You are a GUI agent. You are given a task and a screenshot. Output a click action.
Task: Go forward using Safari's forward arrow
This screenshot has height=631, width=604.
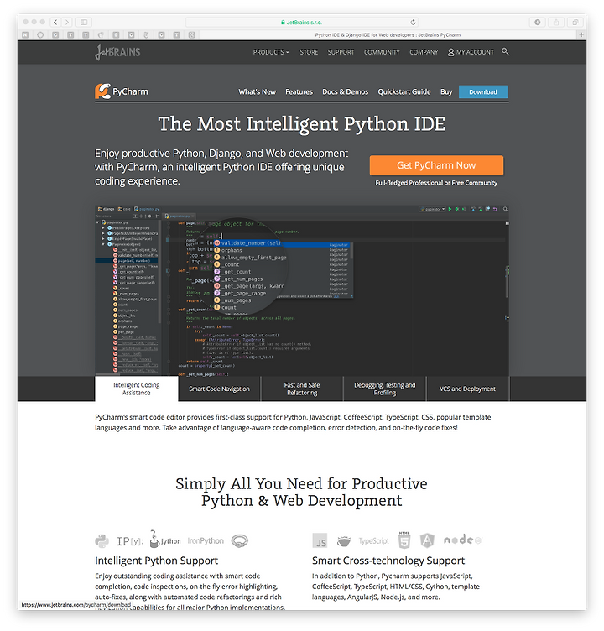pyautogui.click(x=67, y=22)
